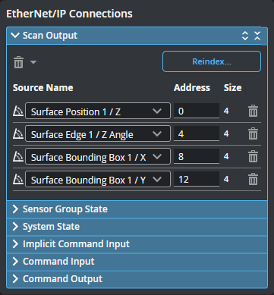
Task: Click the address field containing 12
Action: point(197,179)
